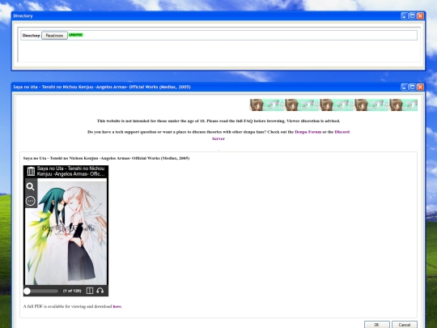Click the read aloud headphones icon
The image size is (437, 328).
pos(100,291)
